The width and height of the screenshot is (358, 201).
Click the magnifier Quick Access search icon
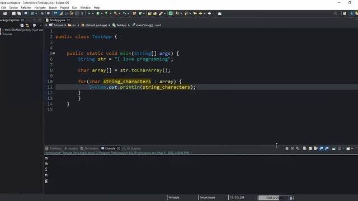pos(336,13)
